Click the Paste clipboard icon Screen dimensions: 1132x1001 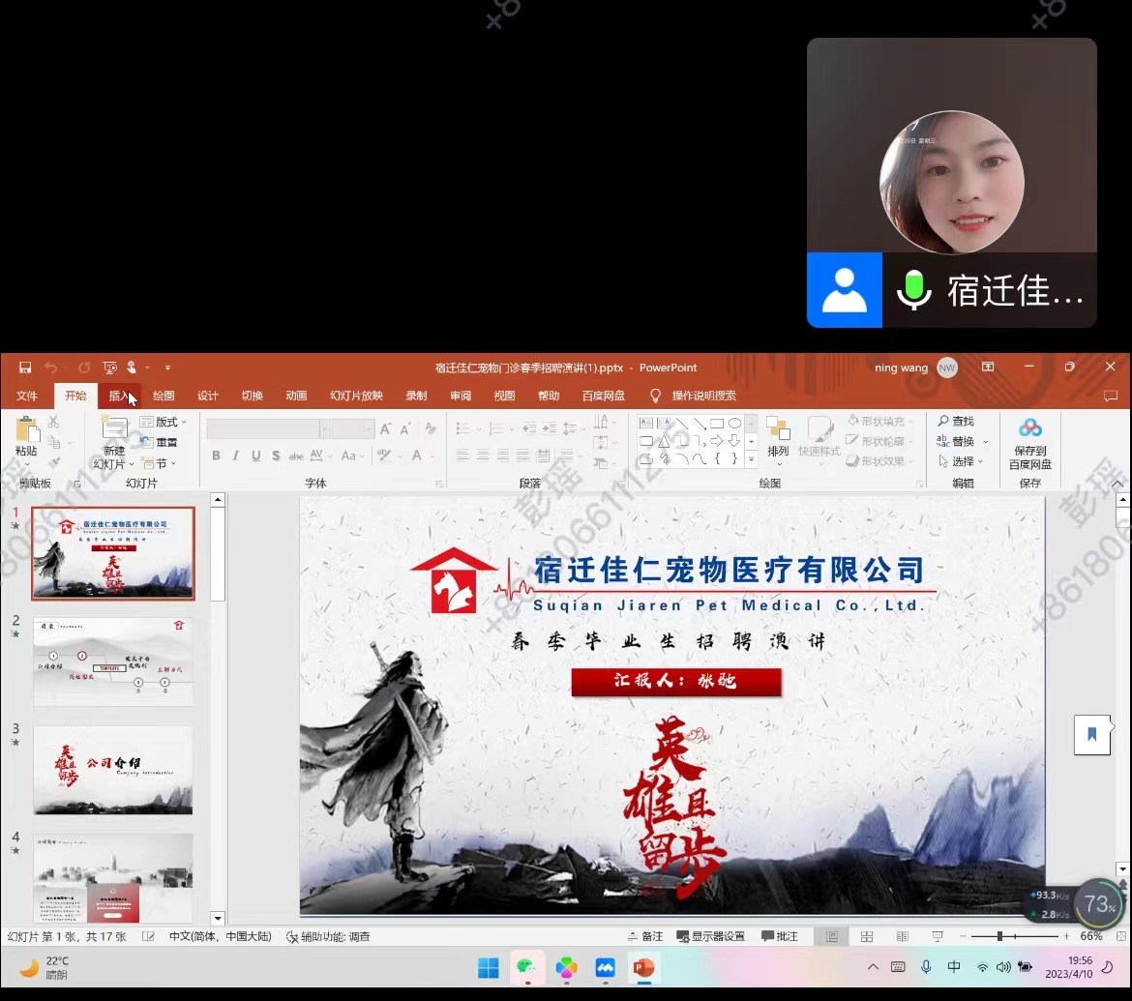point(27,430)
